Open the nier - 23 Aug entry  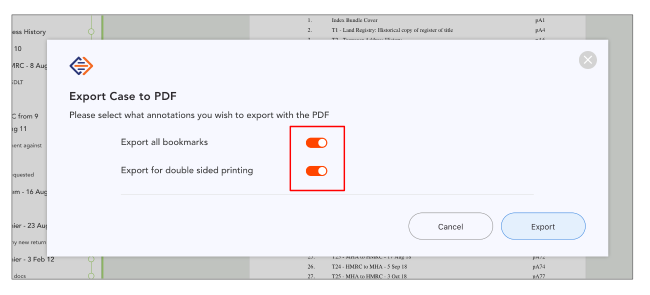(29, 225)
